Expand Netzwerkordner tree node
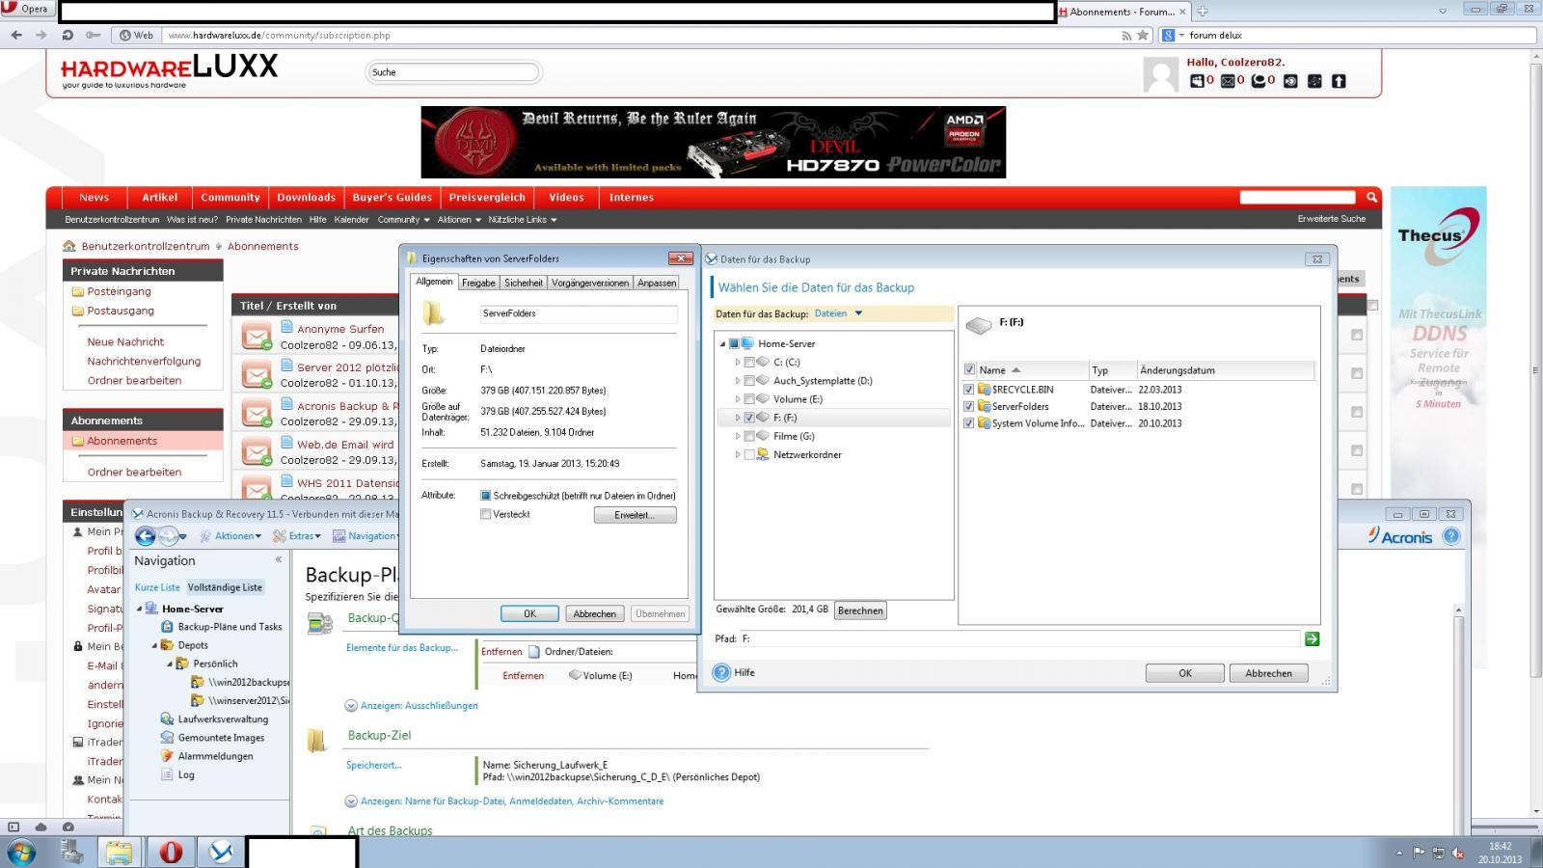Screen dimensions: 1543x868 tap(738, 454)
